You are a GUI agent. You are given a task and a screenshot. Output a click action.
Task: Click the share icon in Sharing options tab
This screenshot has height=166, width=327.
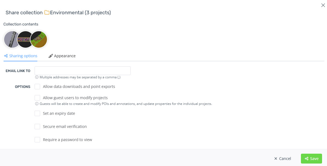tap(6, 56)
